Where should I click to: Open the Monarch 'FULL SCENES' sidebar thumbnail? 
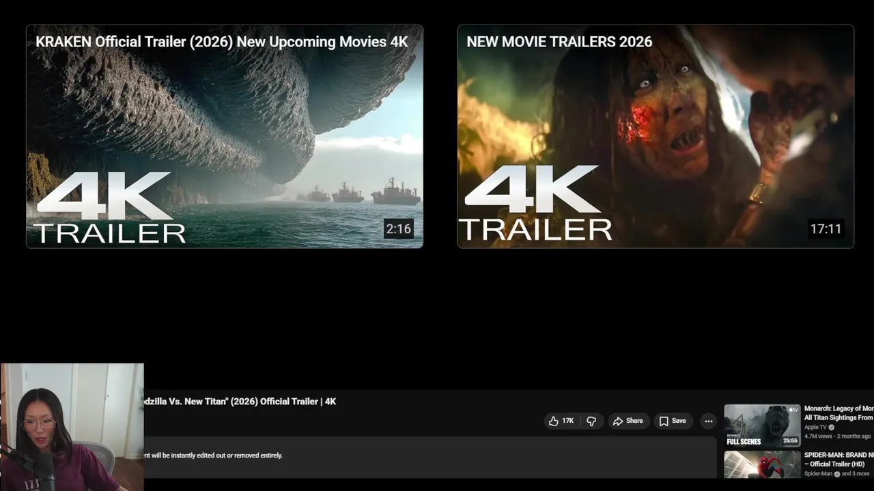(x=762, y=426)
